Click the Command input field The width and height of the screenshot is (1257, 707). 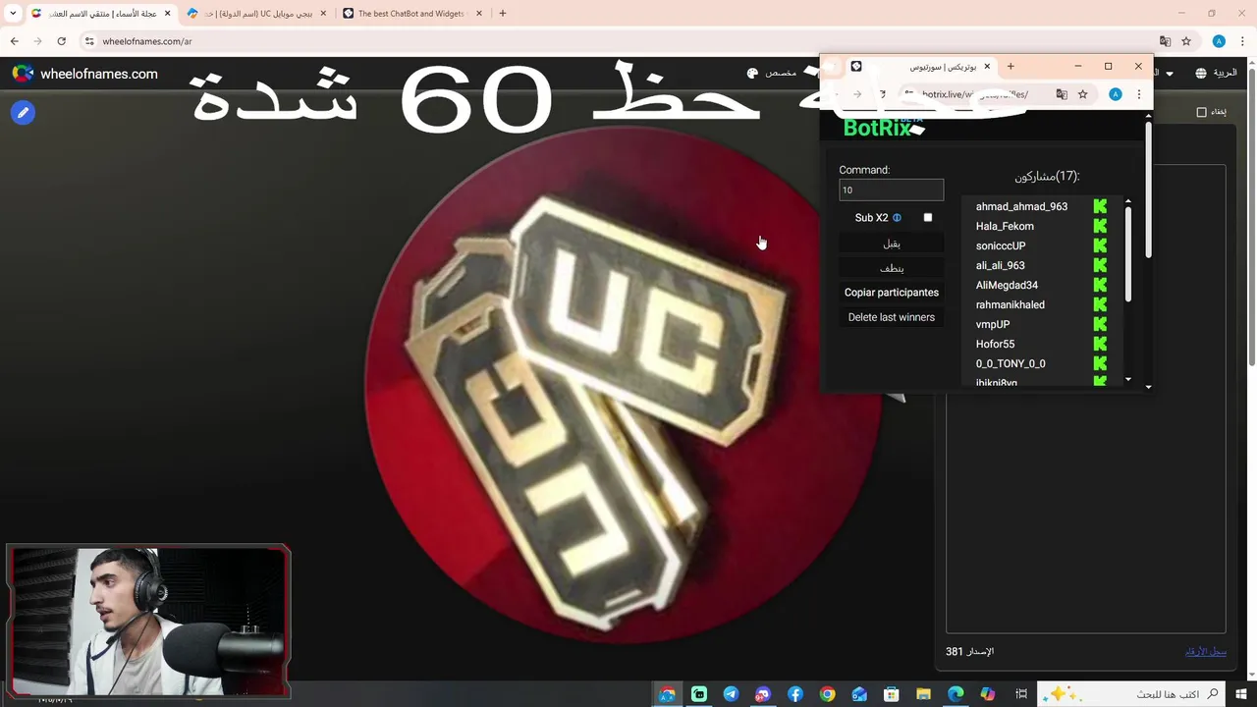[x=892, y=190]
